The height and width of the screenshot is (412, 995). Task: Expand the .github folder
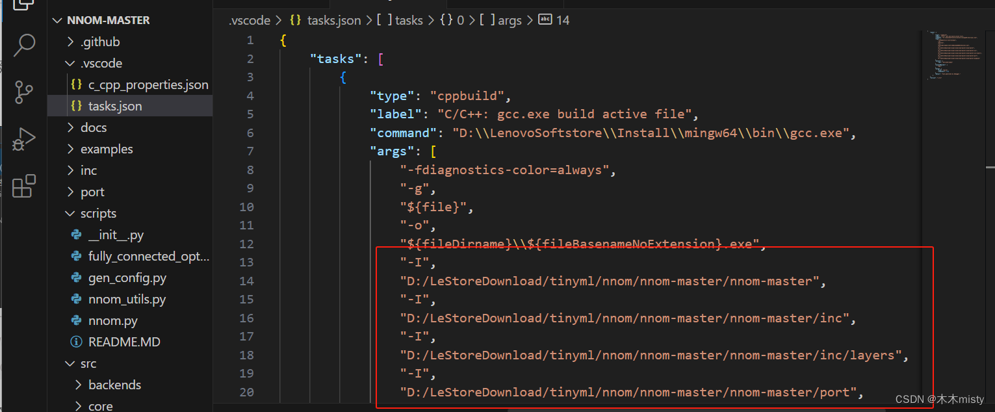71,42
